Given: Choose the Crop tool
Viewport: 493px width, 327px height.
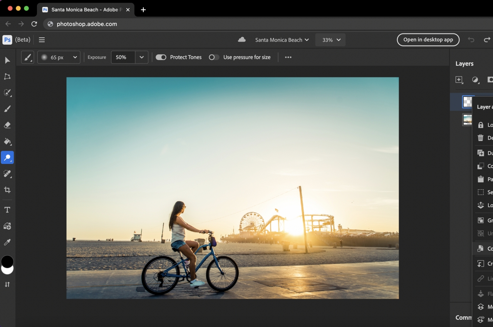Looking at the screenshot, I should [7, 190].
